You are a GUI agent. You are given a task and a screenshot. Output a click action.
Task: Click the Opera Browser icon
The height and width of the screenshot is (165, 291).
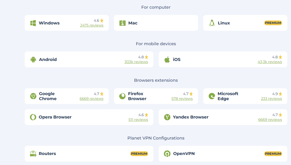[33, 117]
